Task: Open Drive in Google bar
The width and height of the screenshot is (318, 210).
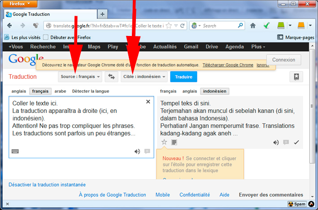Action: click(212, 47)
